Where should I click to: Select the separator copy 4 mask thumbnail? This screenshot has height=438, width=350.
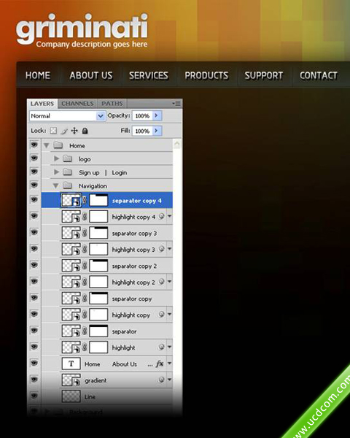98,200
